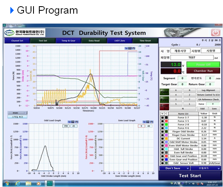Toggle visibility checkbox for Force 2-8
223x187 pixels.
pos(163,125)
